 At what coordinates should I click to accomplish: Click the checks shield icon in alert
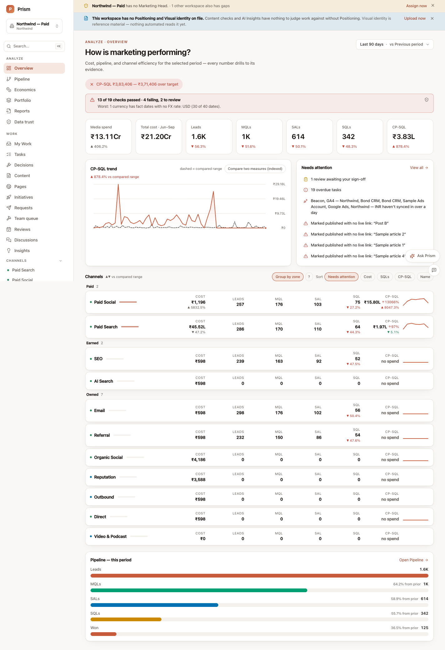pyautogui.click(x=427, y=100)
